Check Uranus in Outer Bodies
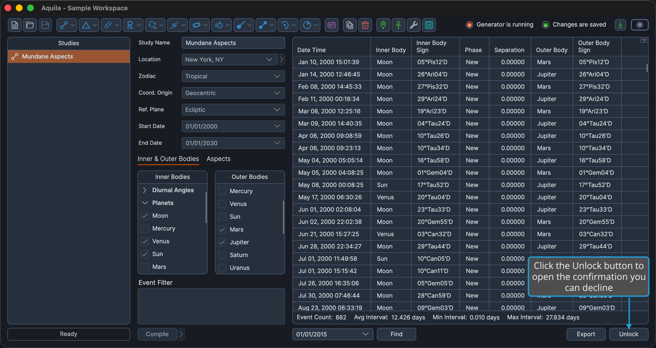The width and height of the screenshot is (656, 348). pos(222,268)
